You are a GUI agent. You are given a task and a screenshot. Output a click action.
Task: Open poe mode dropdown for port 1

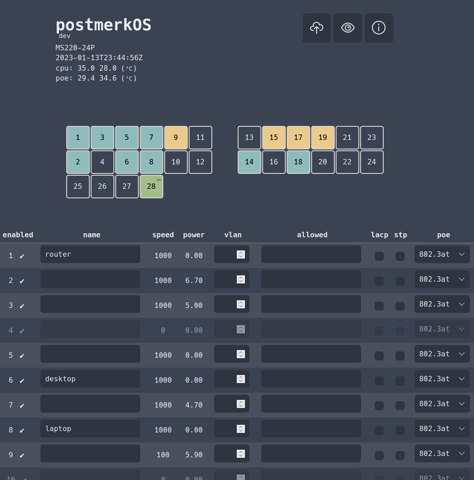click(442, 254)
